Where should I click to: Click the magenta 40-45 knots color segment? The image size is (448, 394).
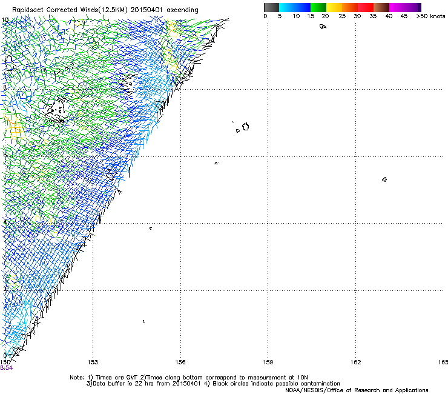click(x=397, y=7)
